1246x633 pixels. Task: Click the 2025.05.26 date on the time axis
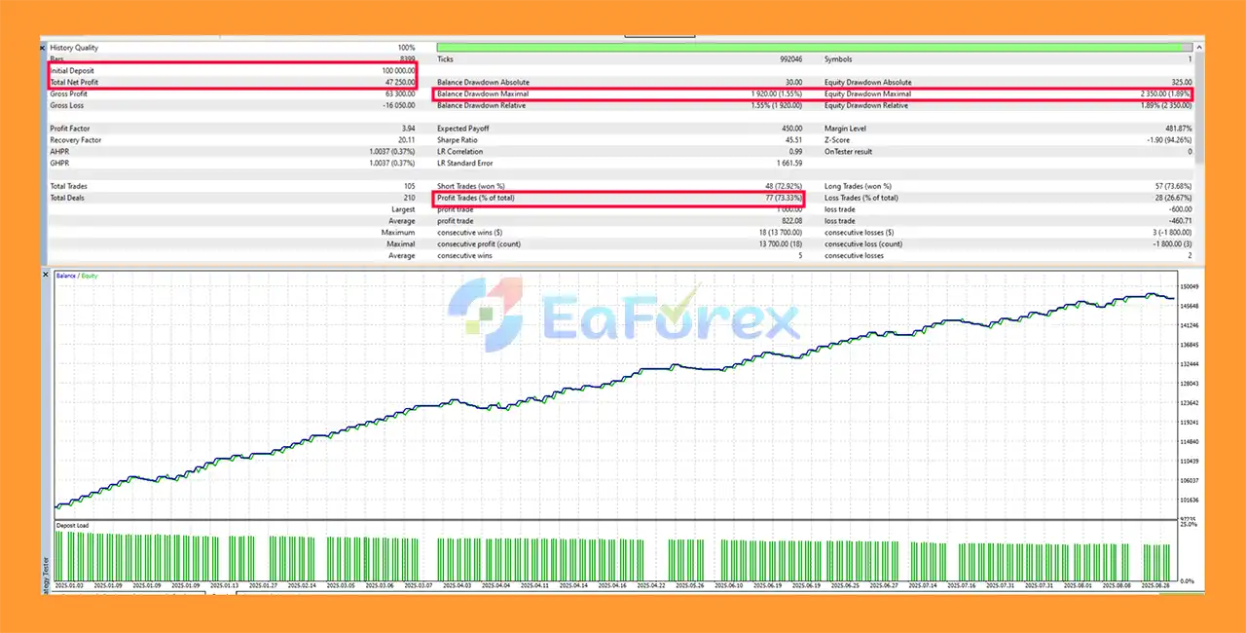pos(688,586)
